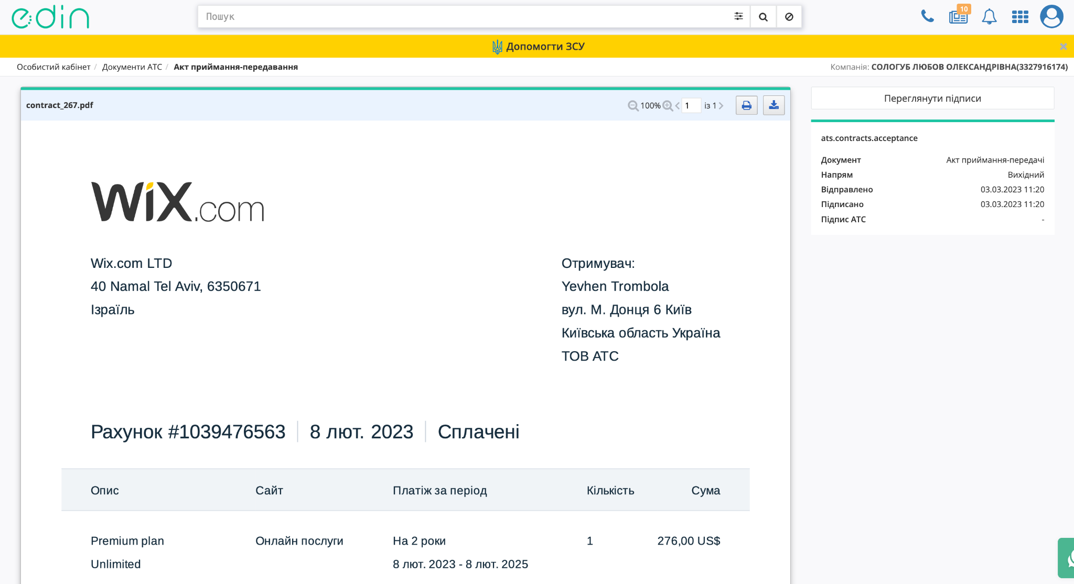
Task: Go to previous PDF page
Action: point(678,106)
